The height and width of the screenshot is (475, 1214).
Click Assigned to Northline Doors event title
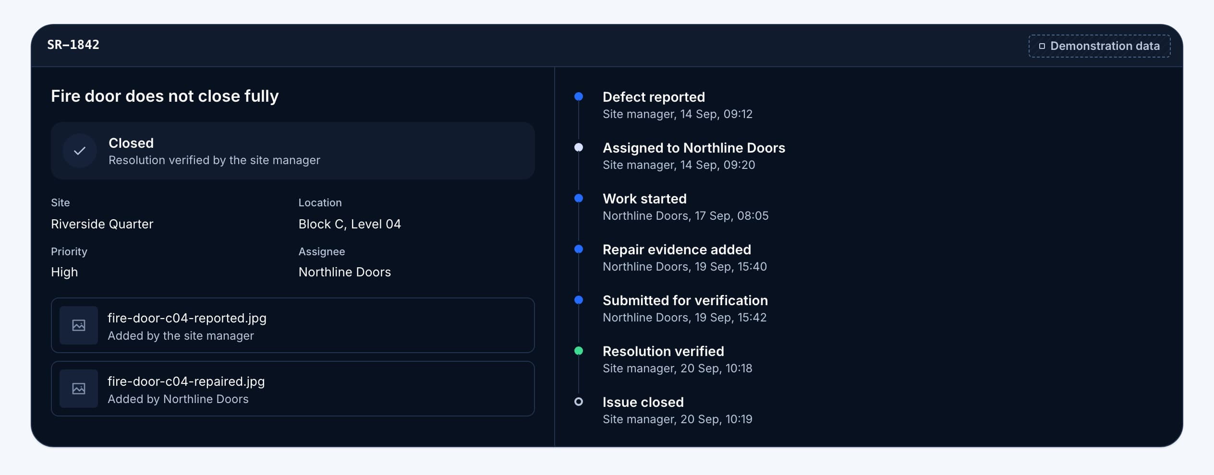click(694, 148)
